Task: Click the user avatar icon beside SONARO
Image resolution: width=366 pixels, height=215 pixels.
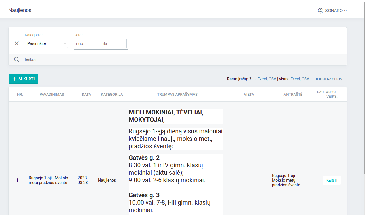Action: (x=320, y=11)
